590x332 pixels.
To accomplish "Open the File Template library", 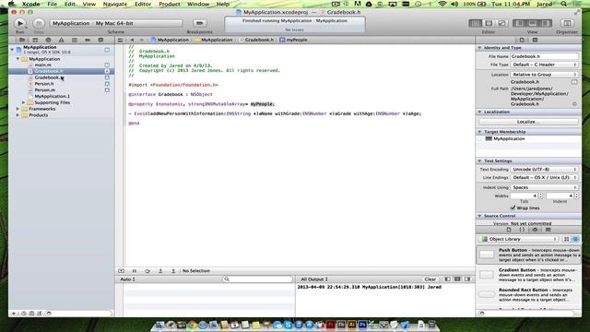I will pyautogui.click(x=509, y=230).
